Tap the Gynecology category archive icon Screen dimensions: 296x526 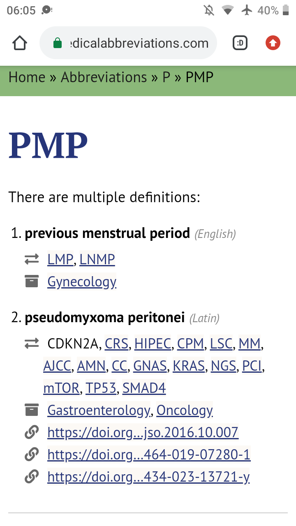pyautogui.click(x=32, y=281)
